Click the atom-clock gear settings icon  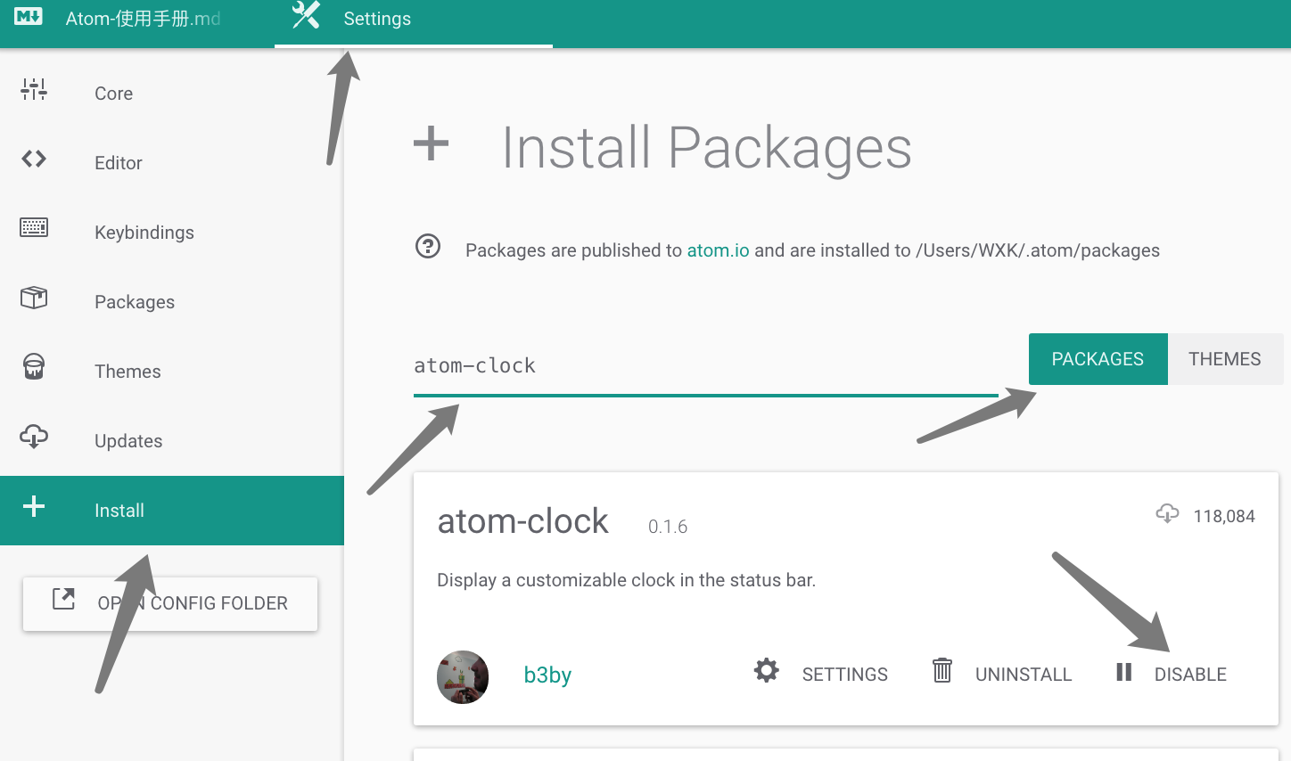[x=766, y=670]
